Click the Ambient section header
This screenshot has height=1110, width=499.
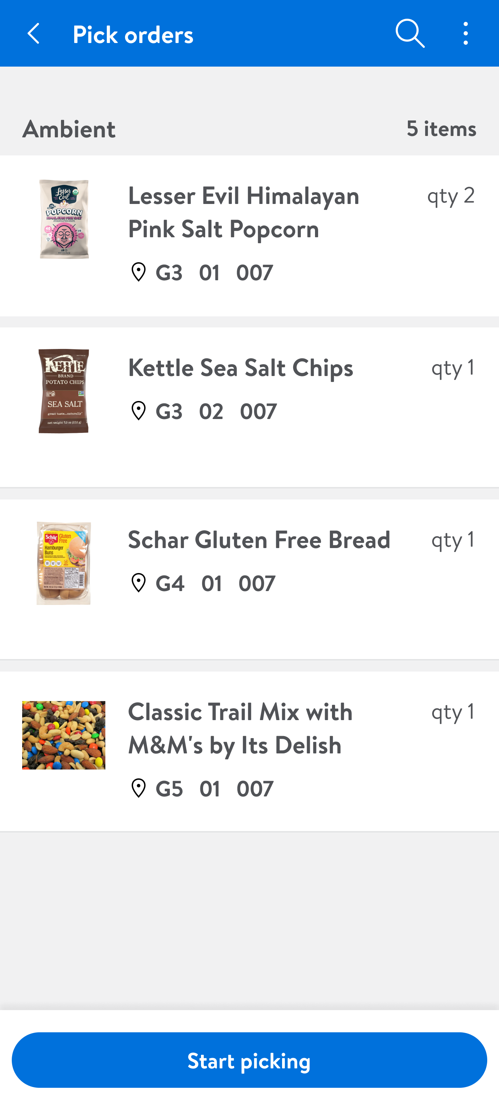pyautogui.click(x=69, y=129)
